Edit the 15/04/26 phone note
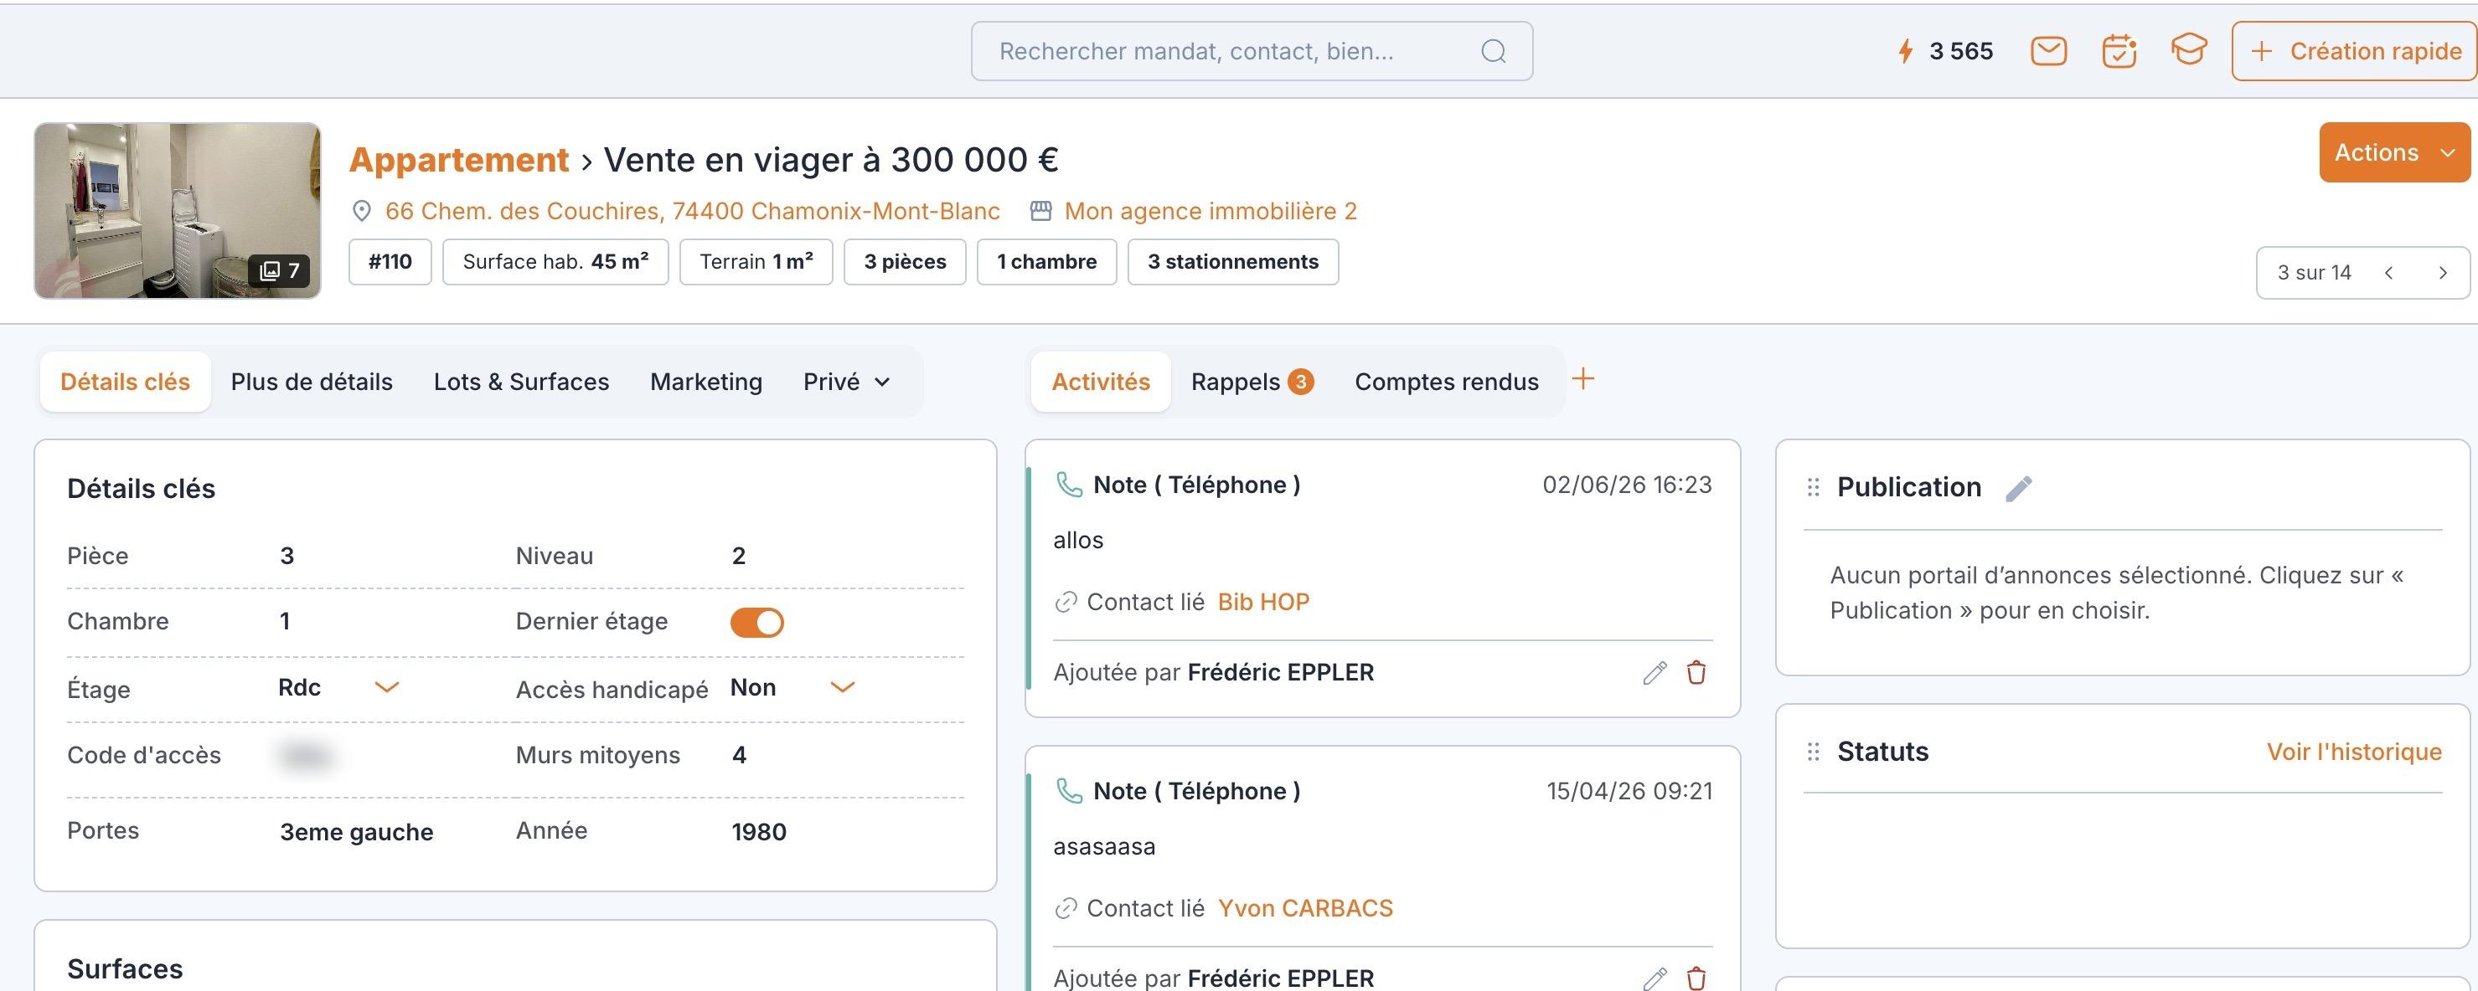 [1655, 978]
